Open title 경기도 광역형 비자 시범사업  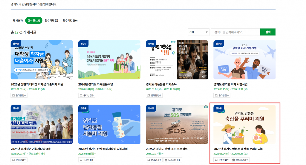click(230, 84)
